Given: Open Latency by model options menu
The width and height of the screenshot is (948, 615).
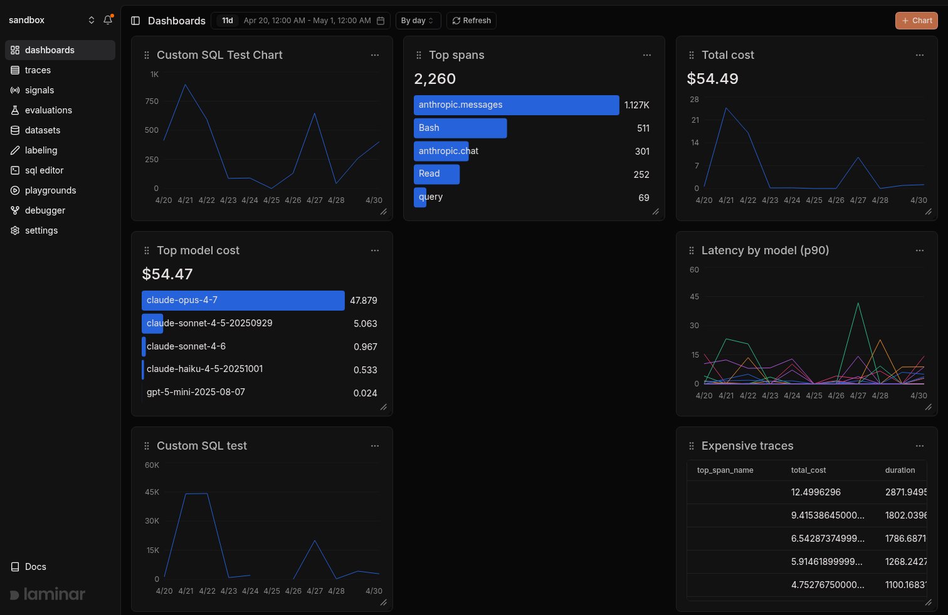Looking at the screenshot, I should tap(920, 251).
